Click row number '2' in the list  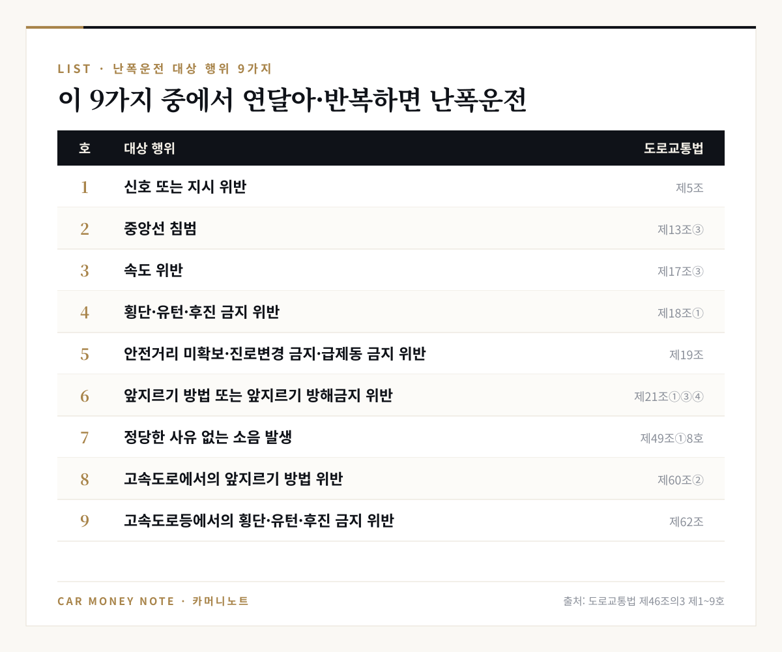(85, 229)
